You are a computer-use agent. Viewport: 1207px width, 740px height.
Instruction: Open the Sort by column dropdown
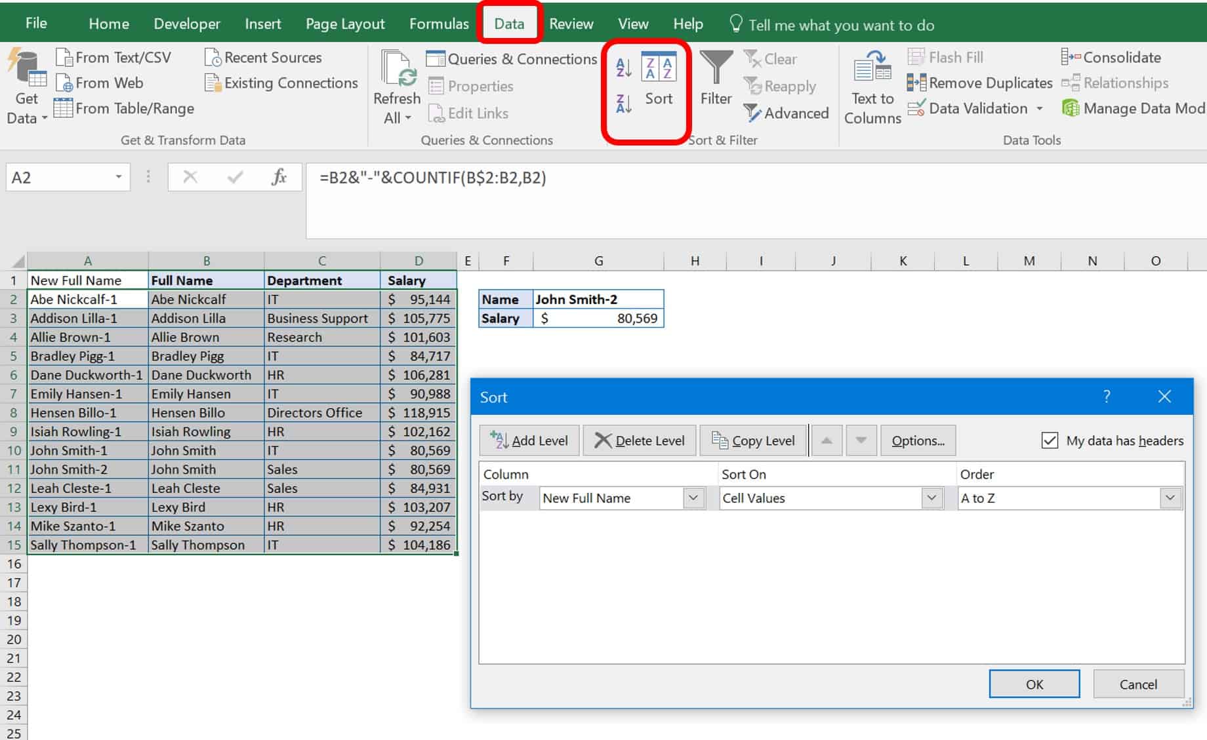693,498
